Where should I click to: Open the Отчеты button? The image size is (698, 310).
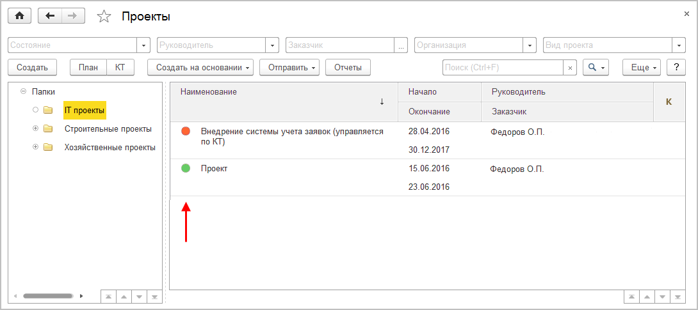[348, 67]
